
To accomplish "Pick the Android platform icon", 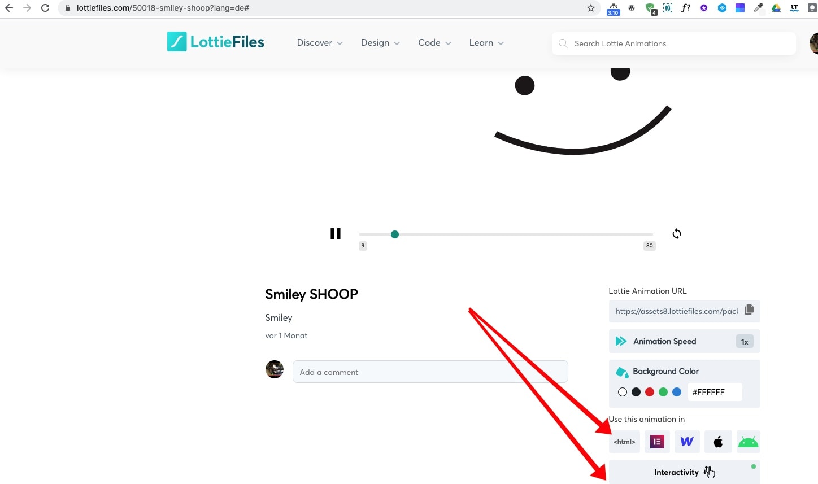I will 748,442.
